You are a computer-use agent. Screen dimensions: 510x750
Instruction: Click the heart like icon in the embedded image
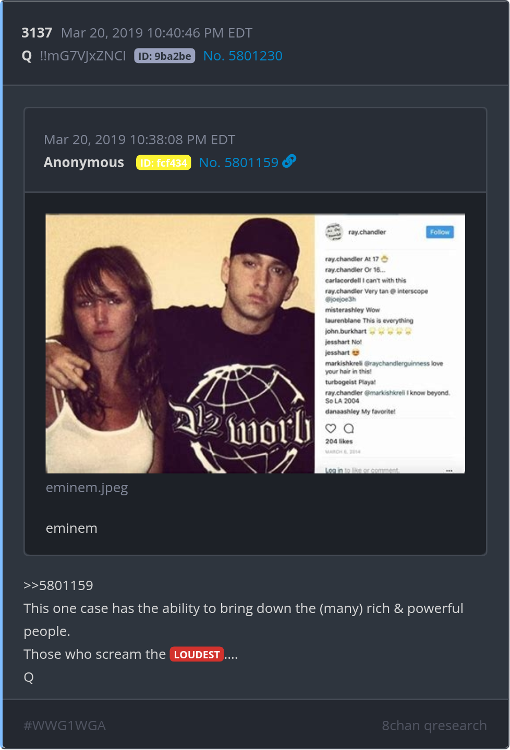(x=331, y=428)
